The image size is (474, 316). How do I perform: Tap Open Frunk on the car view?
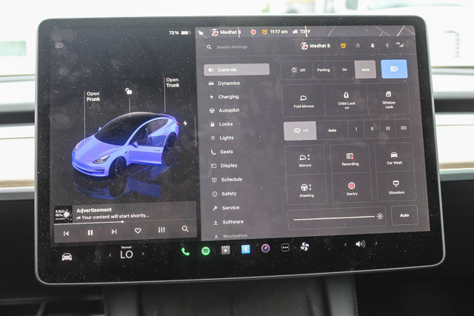pos(93,96)
